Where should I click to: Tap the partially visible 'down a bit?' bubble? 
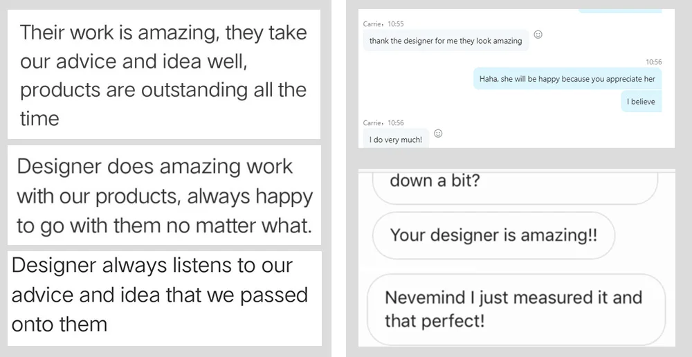(x=513, y=185)
